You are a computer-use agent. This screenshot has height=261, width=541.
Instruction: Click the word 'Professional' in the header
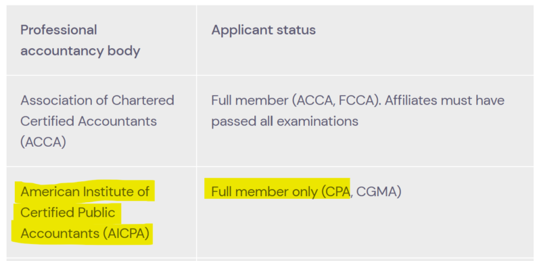pyautogui.click(x=59, y=30)
